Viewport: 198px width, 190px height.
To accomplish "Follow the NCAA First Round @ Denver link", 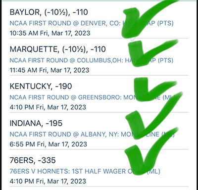I will [x=92, y=23].
